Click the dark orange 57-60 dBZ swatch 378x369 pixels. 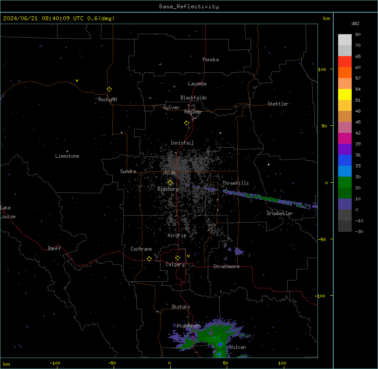[x=345, y=72]
